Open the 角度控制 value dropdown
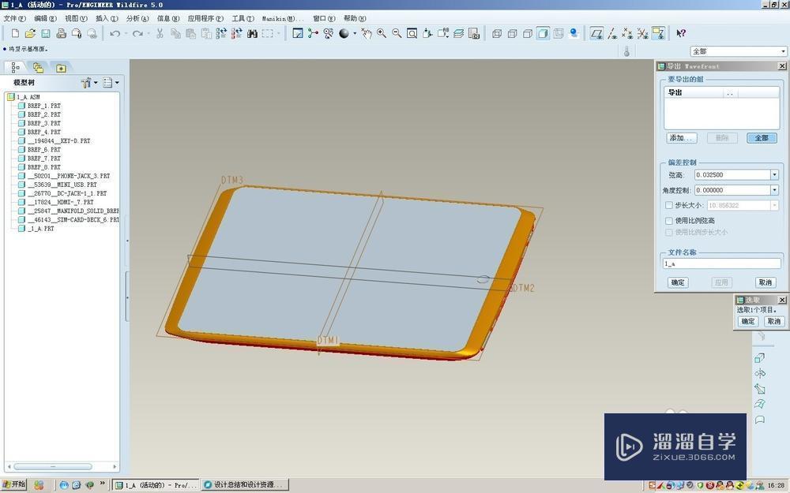This screenshot has height=493, width=790. point(774,190)
